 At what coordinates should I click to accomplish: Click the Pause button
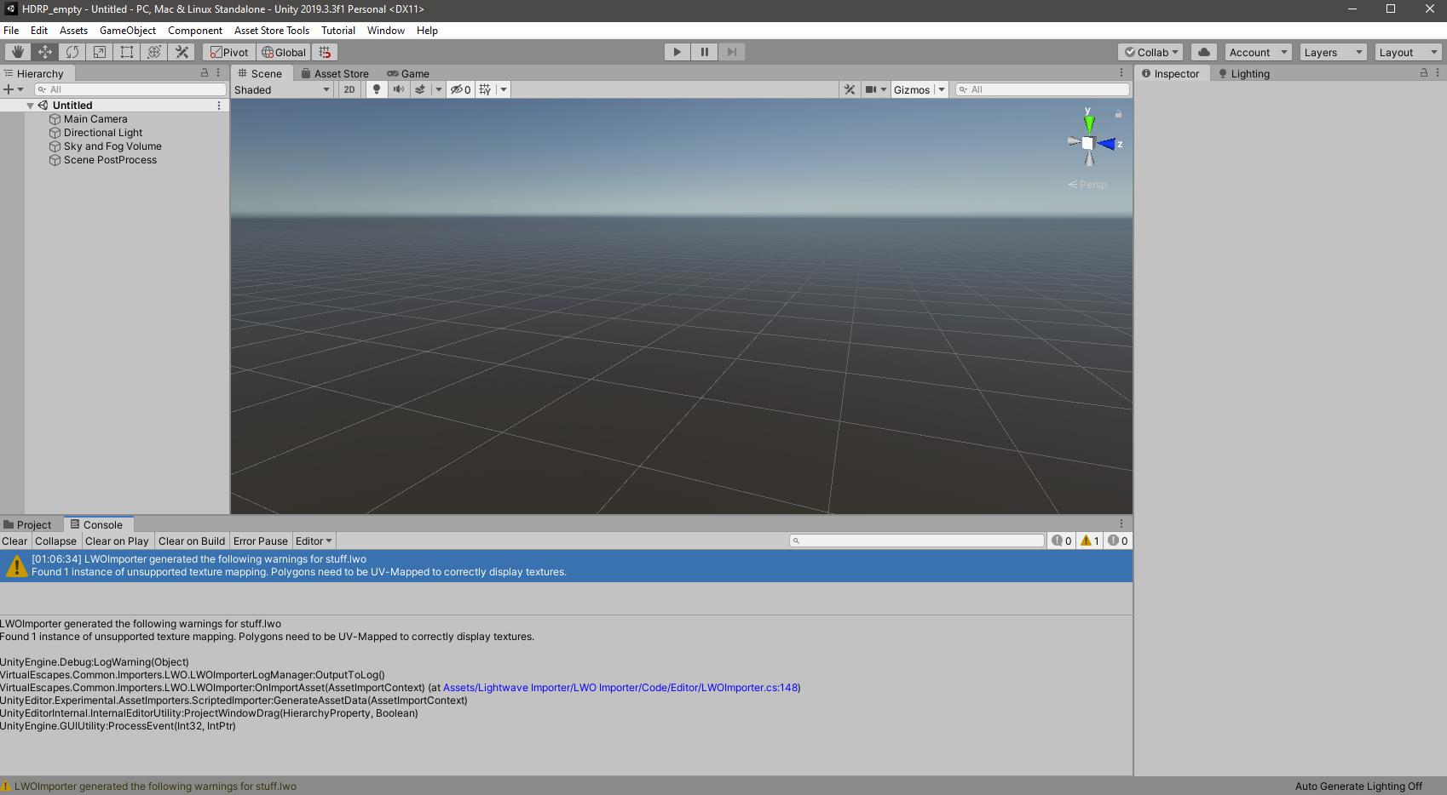(704, 52)
